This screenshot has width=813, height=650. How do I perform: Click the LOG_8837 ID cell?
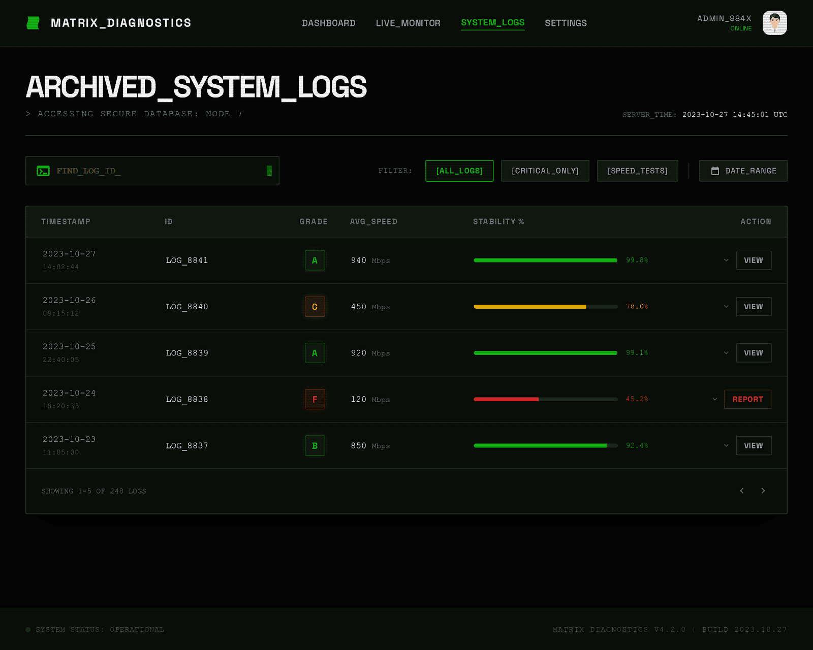tap(187, 446)
